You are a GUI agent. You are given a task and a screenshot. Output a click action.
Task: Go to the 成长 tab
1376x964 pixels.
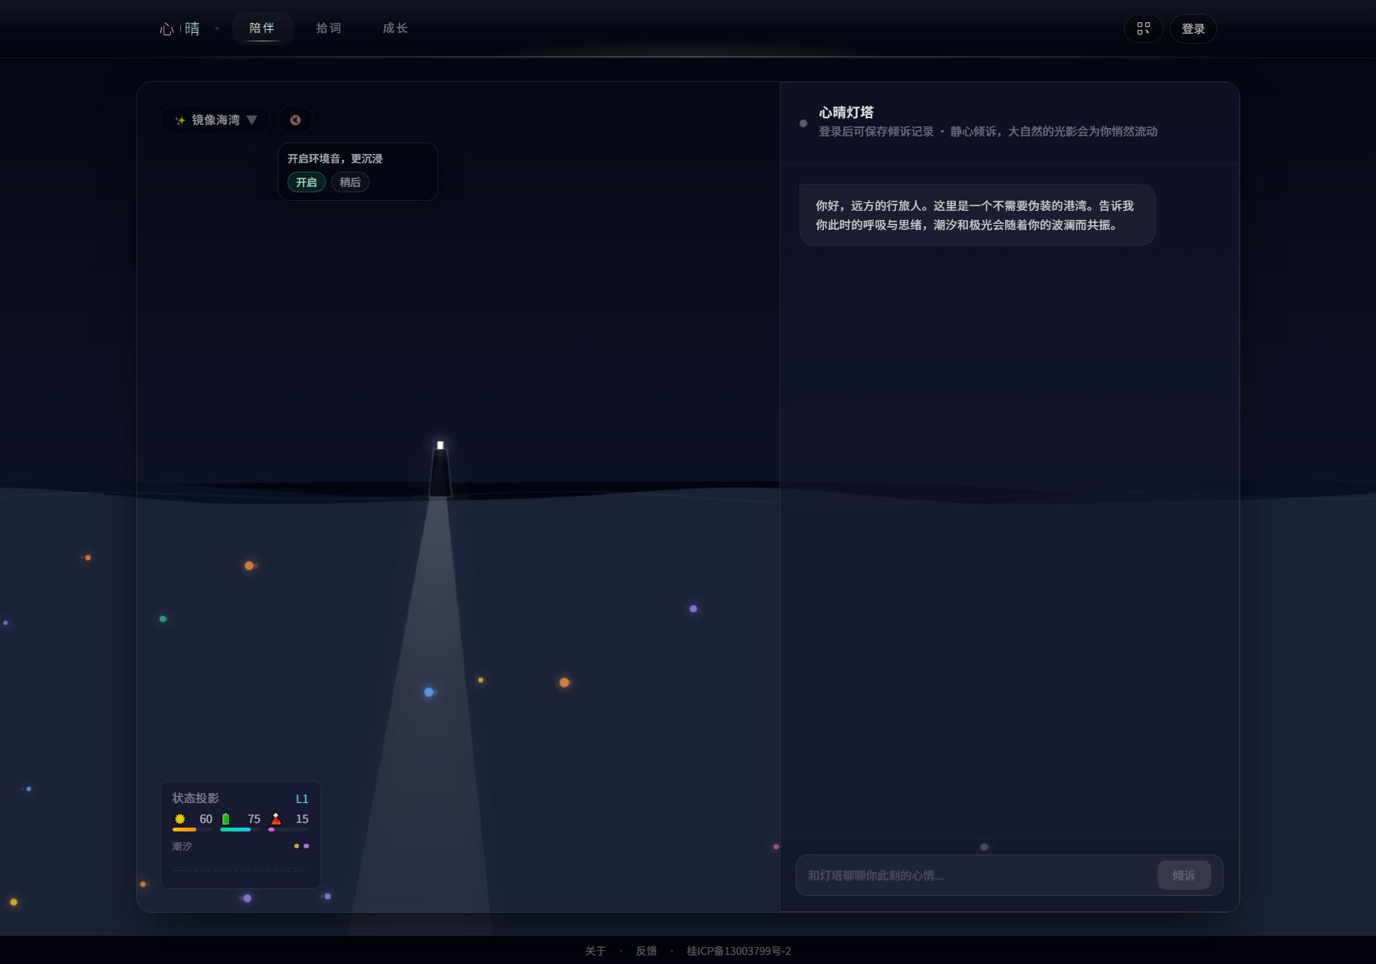click(x=396, y=28)
